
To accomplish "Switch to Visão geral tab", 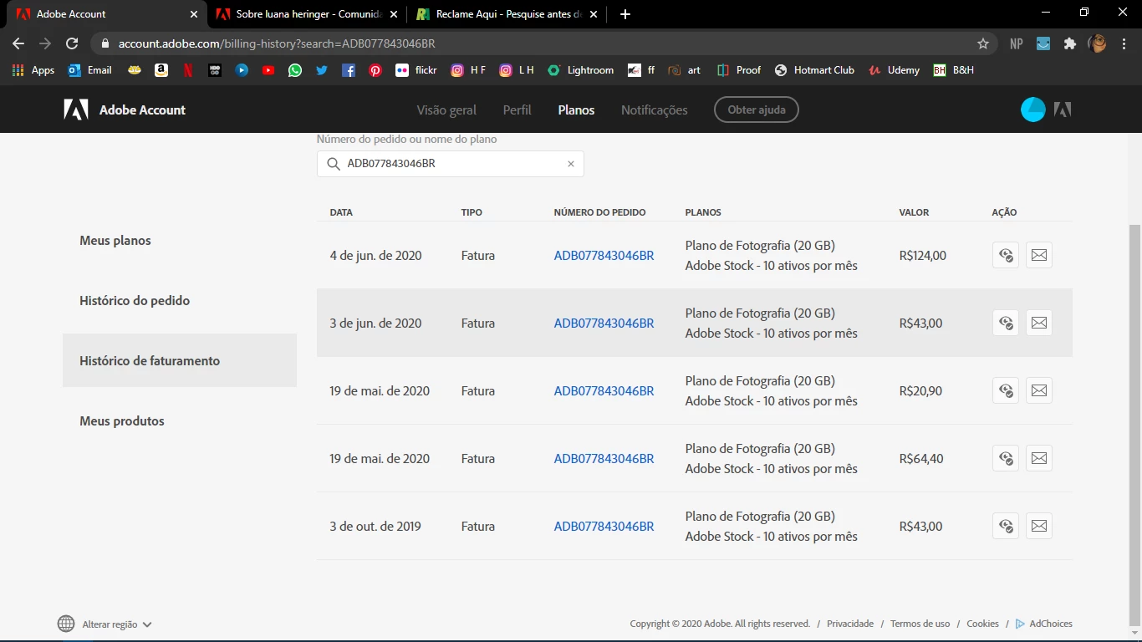I will click(x=446, y=110).
